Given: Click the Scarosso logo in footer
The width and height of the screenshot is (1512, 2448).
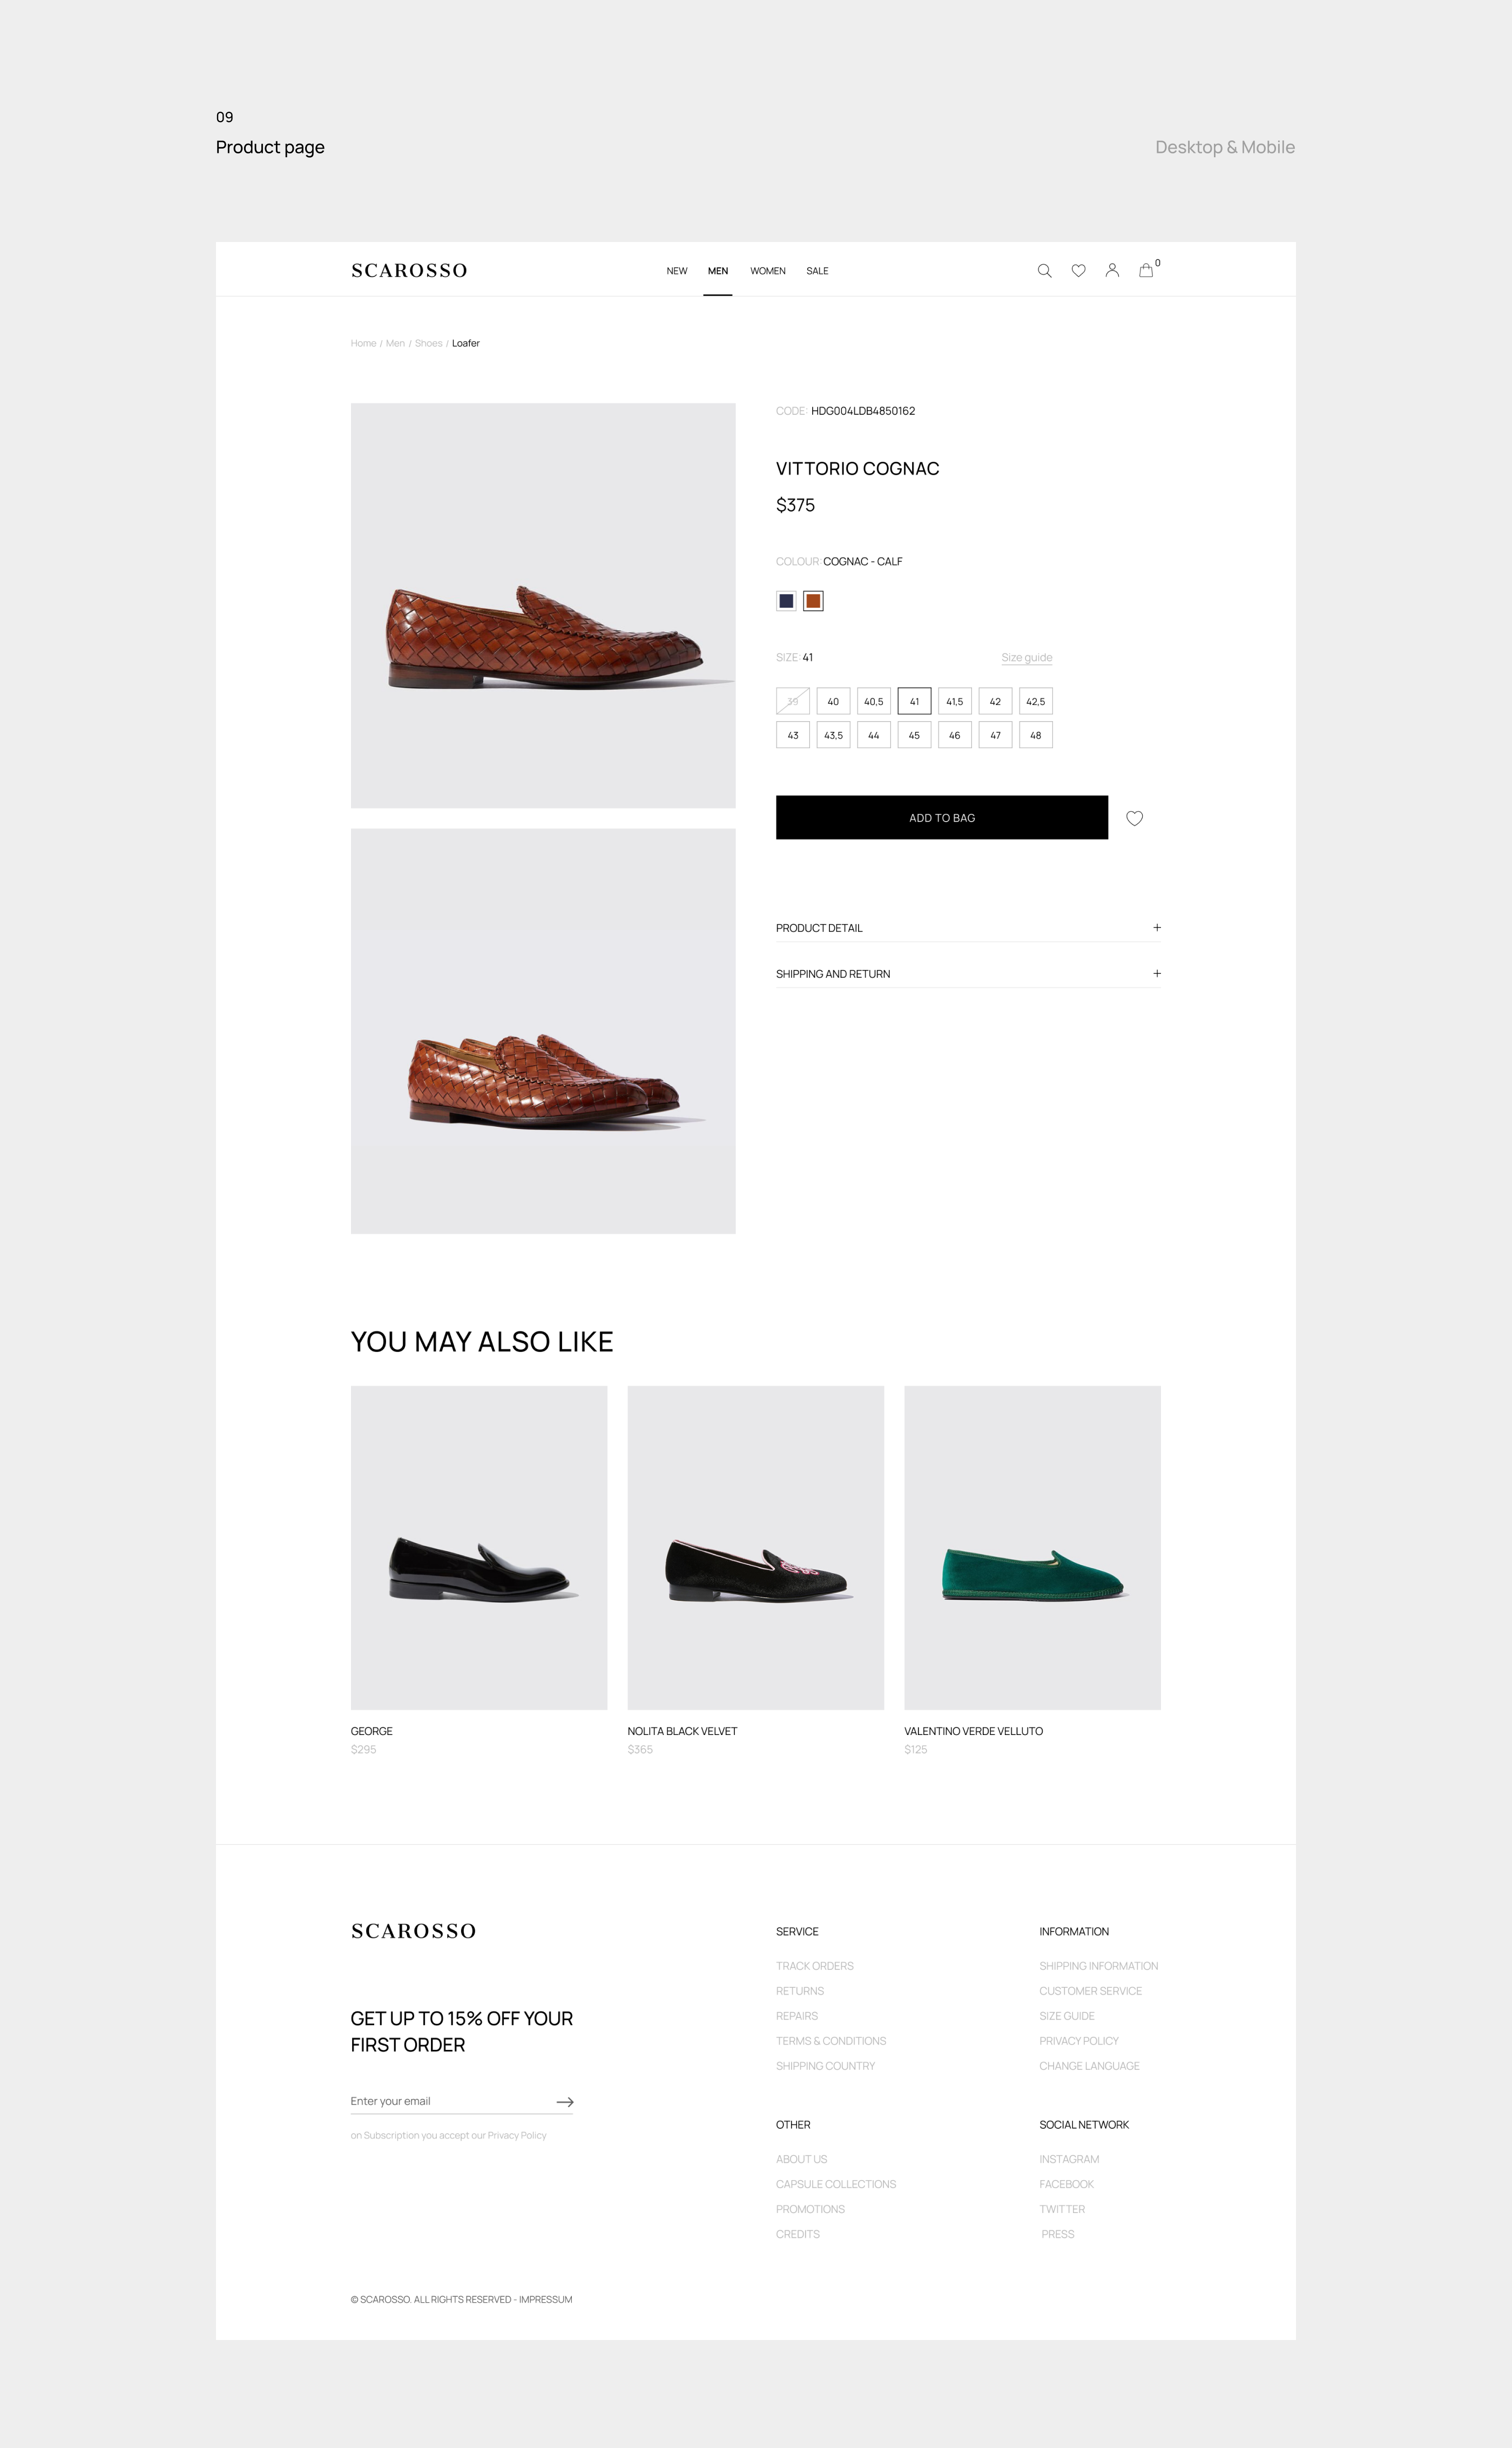Looking at the screenshot, I should pos(413,1931).
